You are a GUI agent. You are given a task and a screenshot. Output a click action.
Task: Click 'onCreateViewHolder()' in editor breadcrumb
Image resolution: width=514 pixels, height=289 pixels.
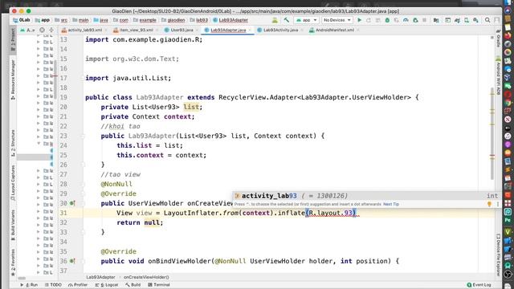pyautogui.click(x=146, y=277)
